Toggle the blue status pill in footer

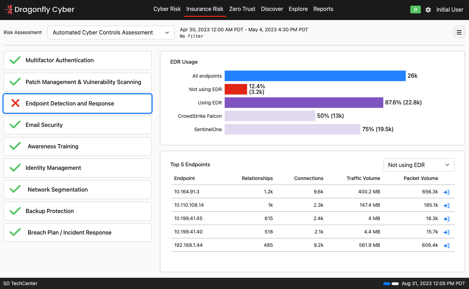click(387, 284)
